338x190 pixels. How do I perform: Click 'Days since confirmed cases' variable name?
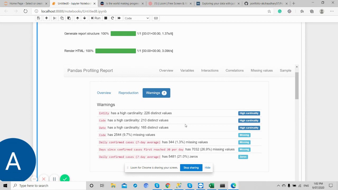[141, 149]
